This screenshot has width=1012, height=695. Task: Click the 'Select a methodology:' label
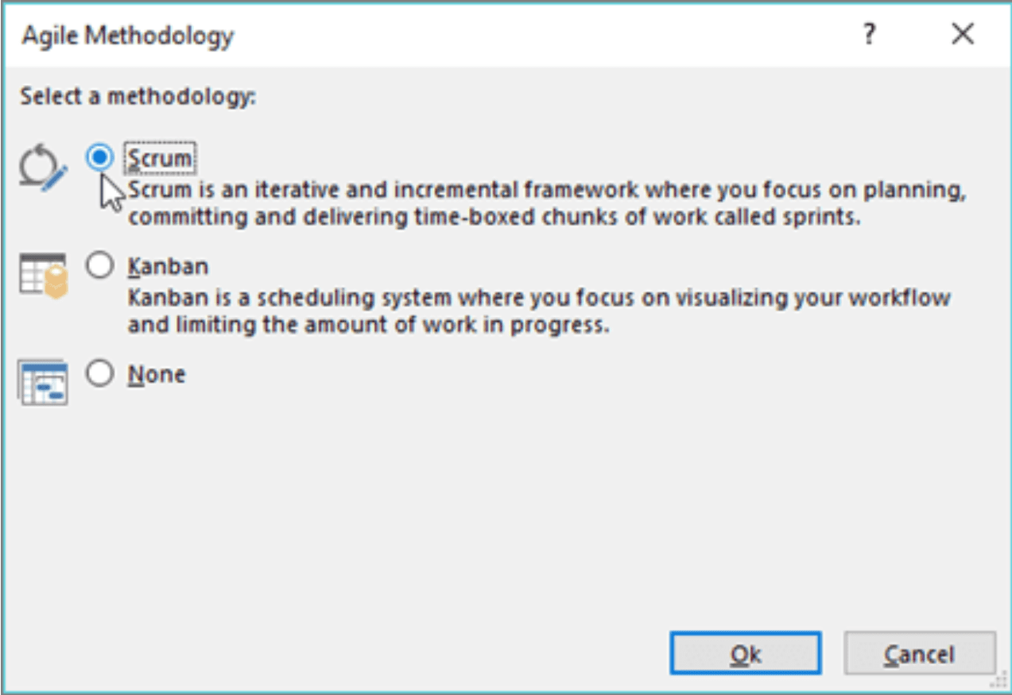pos(138,97)
